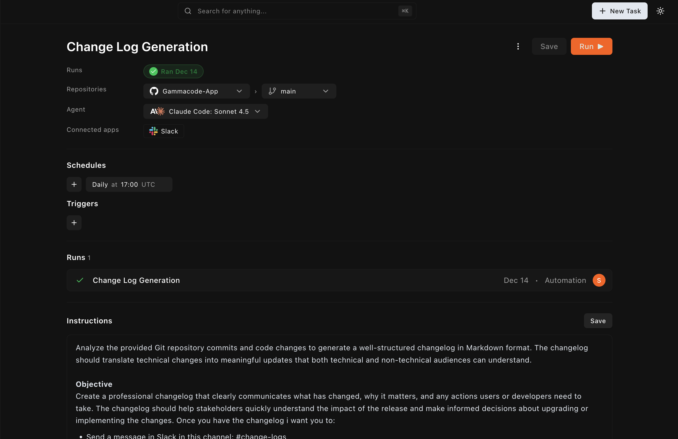Click the GitHub icon next to Gammacode-App
Viewport: 678px width, 439px height.
(154, 91)
